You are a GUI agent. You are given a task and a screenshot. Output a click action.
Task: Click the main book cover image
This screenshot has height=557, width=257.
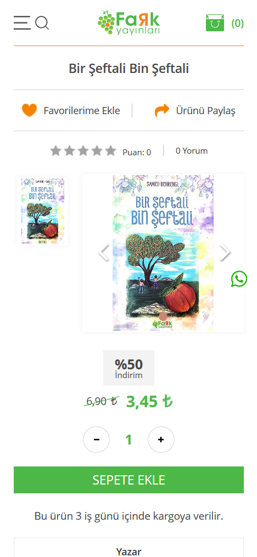[163, 253]
